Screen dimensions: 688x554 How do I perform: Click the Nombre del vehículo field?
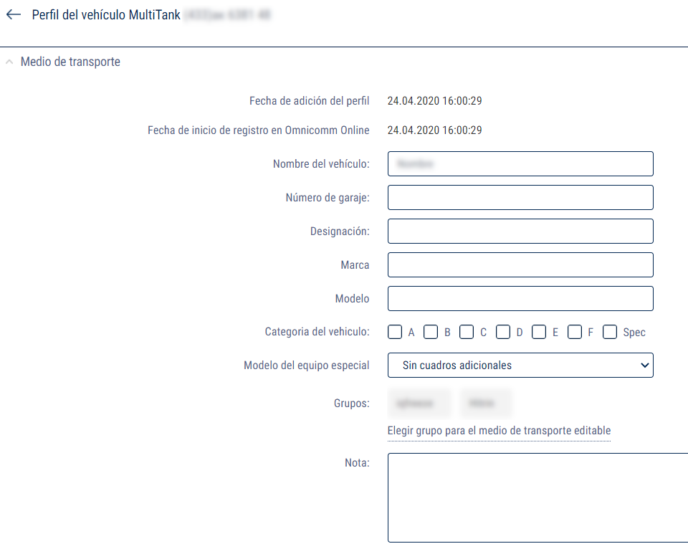pos(520,163)
